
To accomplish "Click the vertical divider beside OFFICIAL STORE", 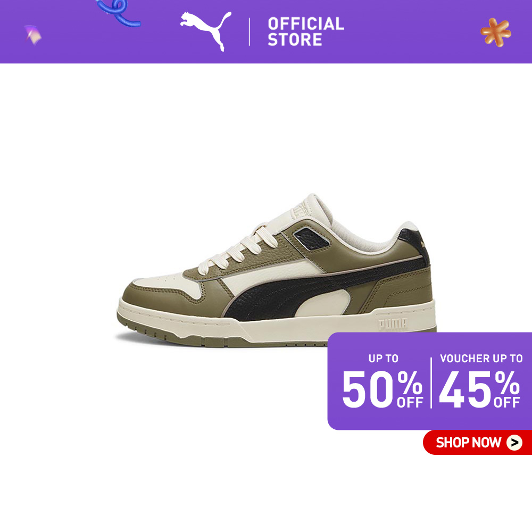I will (250, 32).
